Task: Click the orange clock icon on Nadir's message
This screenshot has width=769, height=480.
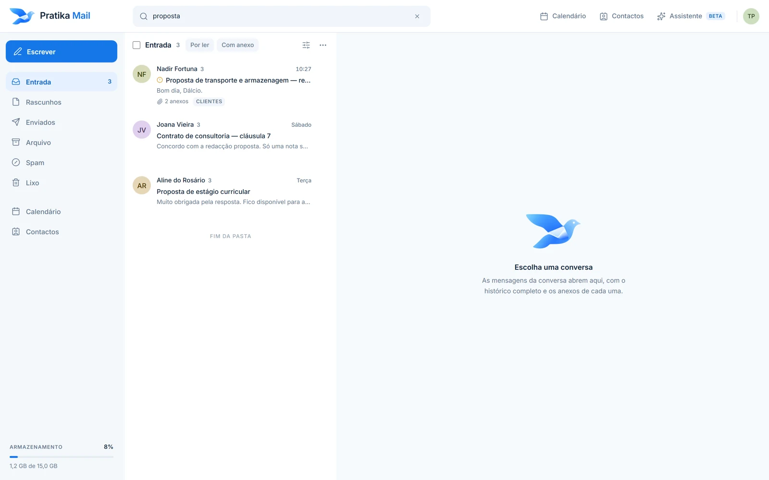Action: 160,80
